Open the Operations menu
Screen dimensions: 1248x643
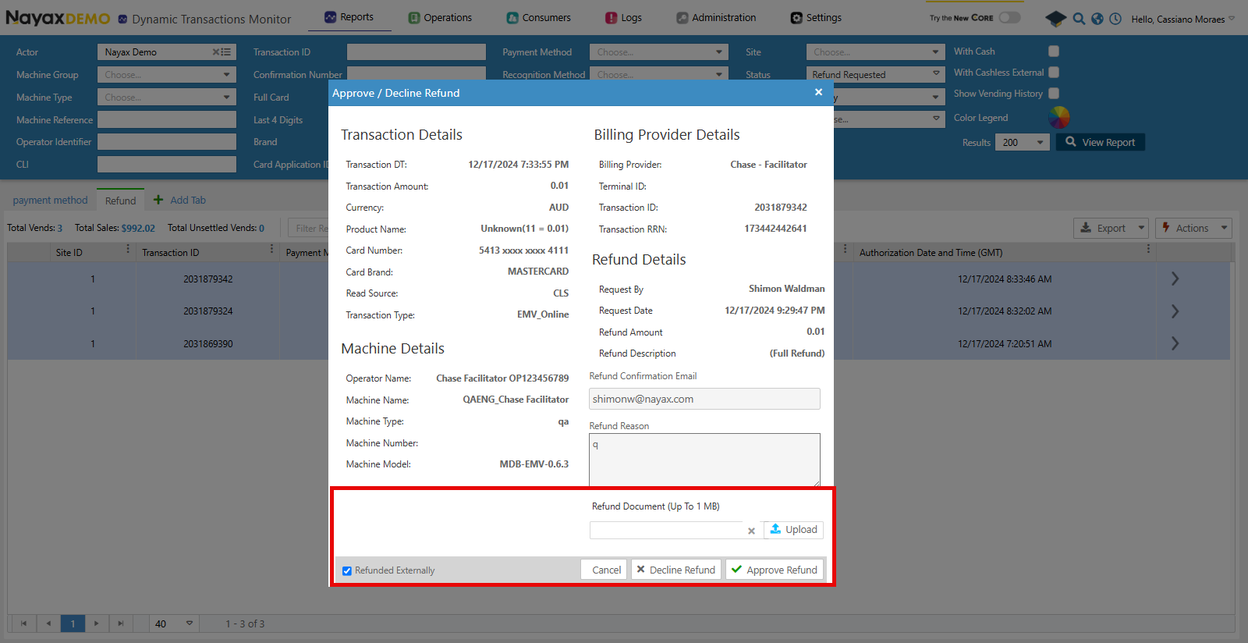pyautogui.click(x=440, y=17)
